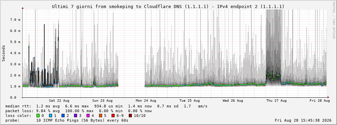Click the red loss color 6-9 swatch

click(x=113, y=116)
